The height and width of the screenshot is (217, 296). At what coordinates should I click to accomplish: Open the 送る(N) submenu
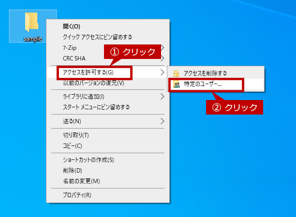(x=108, y=121)
